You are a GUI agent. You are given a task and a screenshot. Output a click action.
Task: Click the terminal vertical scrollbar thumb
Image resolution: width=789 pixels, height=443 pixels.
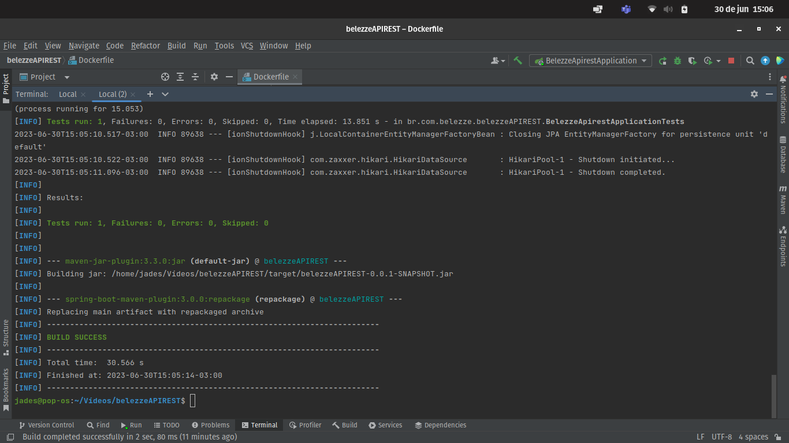(774, 396)
